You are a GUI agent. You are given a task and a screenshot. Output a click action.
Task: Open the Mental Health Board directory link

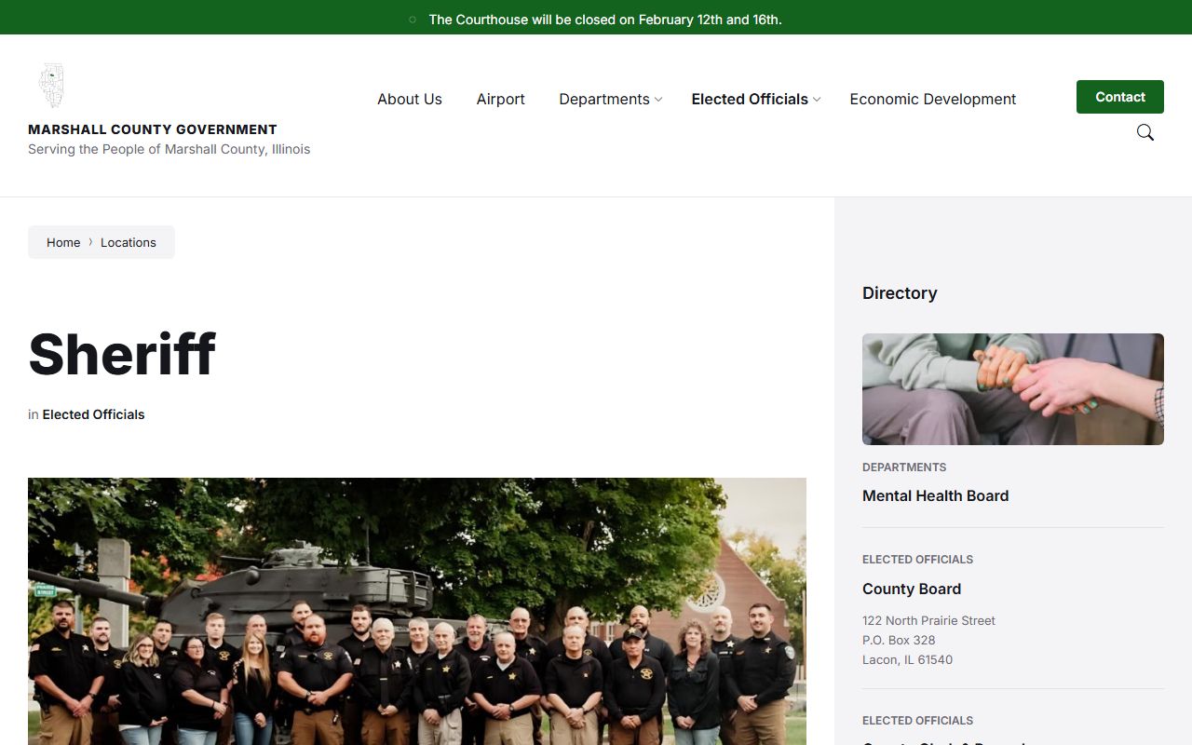[x=935, y=495]
